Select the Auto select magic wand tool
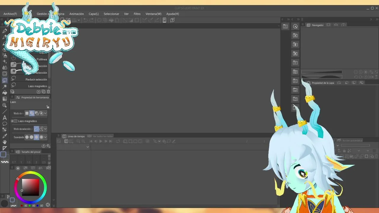This screenshot has height=213, width=379. [5, 86]
